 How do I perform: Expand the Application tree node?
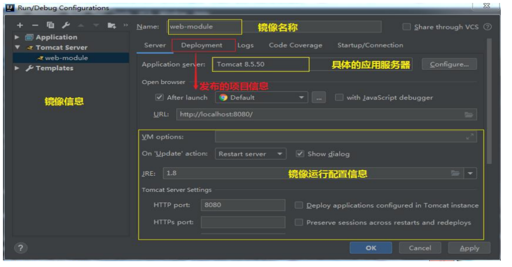click(17, 37)
